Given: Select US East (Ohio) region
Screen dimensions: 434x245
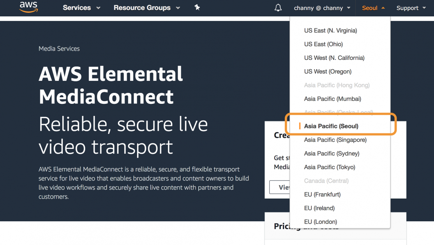Looking at the screenshot, I should coord(323,44).
